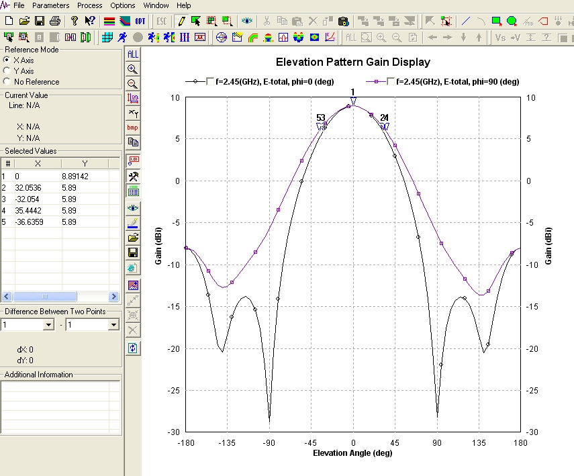
Task: Choose the No Reference radio option
Action: pyautogui.click(x=7, y=82)
